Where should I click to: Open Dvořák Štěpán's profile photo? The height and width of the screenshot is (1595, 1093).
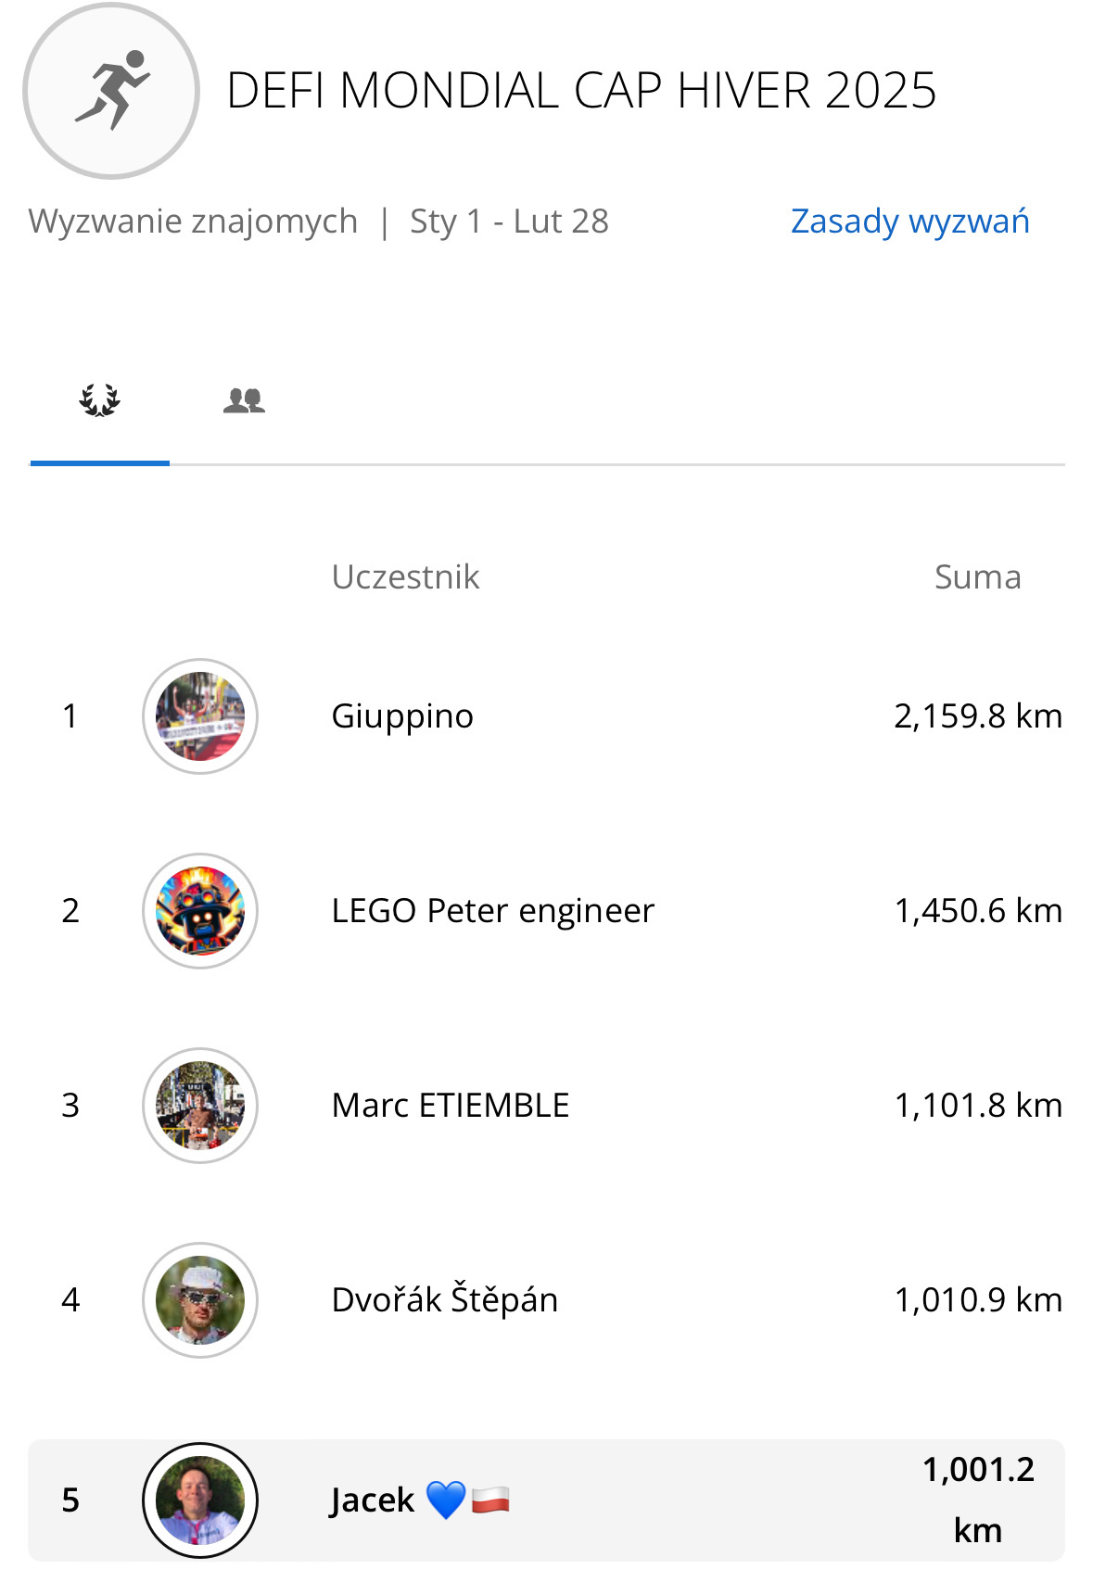(x=200, y=1300)
